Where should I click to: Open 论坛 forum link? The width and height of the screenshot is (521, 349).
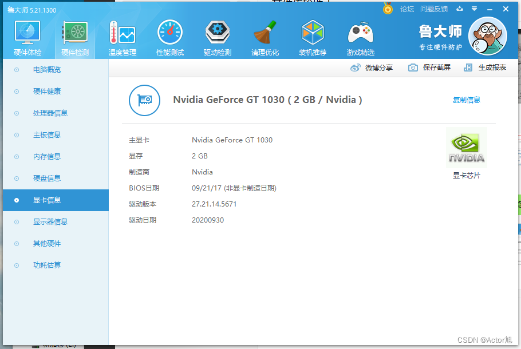(407, 9)
